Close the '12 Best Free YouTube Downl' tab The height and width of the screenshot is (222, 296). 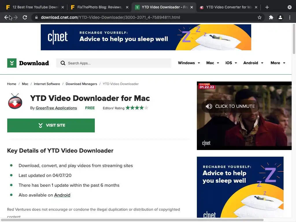(x=63, y=7)
